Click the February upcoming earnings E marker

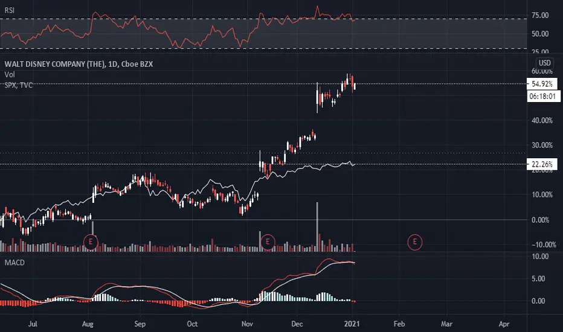tap(415, 242)
